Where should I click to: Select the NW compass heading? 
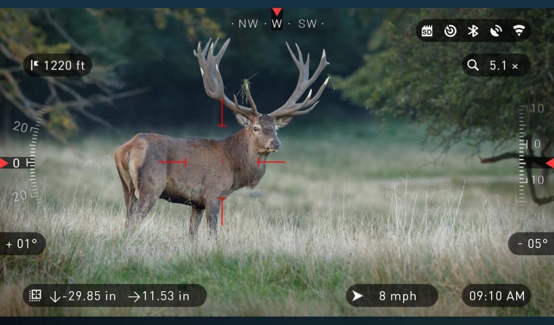tap(248, 24)
